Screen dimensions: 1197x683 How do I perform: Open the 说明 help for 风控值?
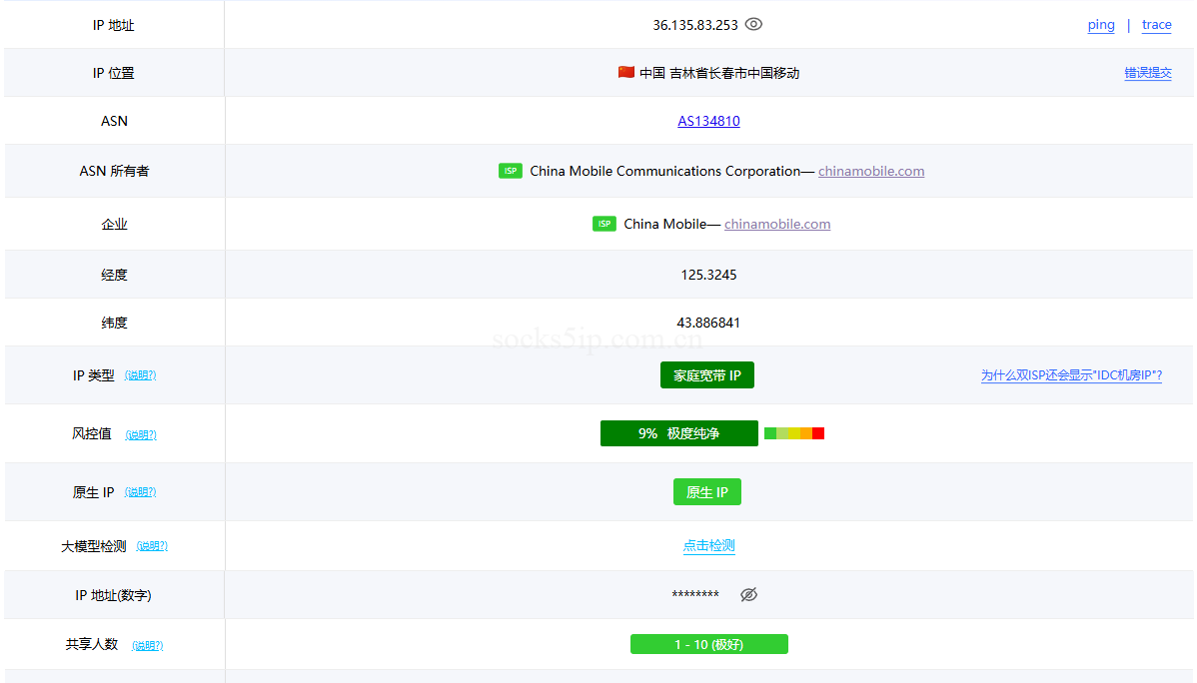click(141, 434)
